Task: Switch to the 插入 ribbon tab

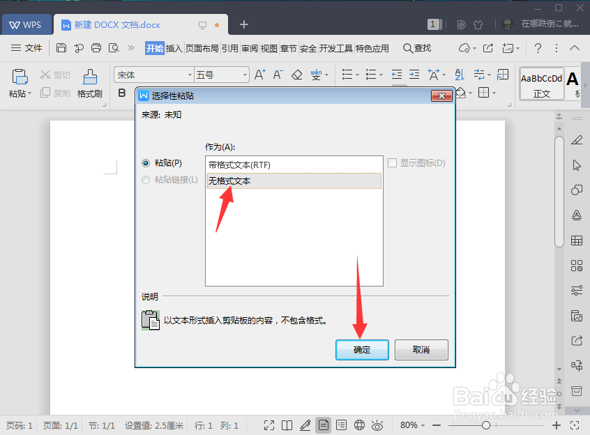Action: coord(176,48)
